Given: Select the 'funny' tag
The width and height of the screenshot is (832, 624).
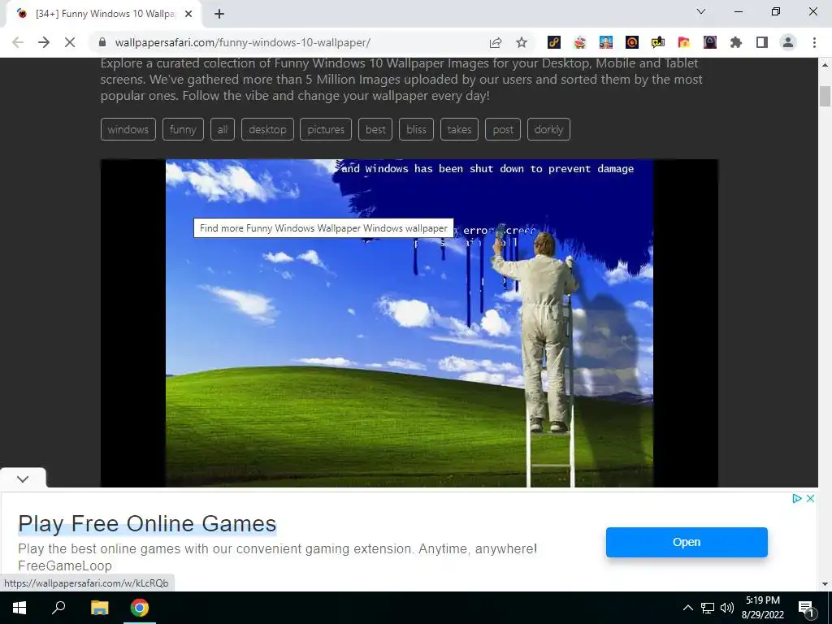Looking at the screenshot, I should [183, 129].
